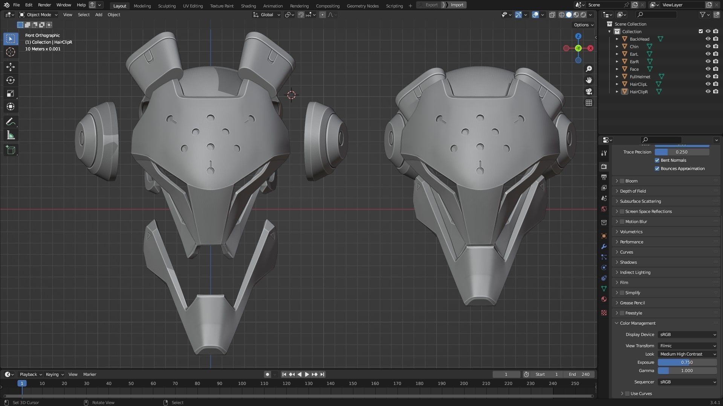Viewport: 723px width, 406px height.
Task: Open the Modifier wrench properties tab
Action: [604, 246]
